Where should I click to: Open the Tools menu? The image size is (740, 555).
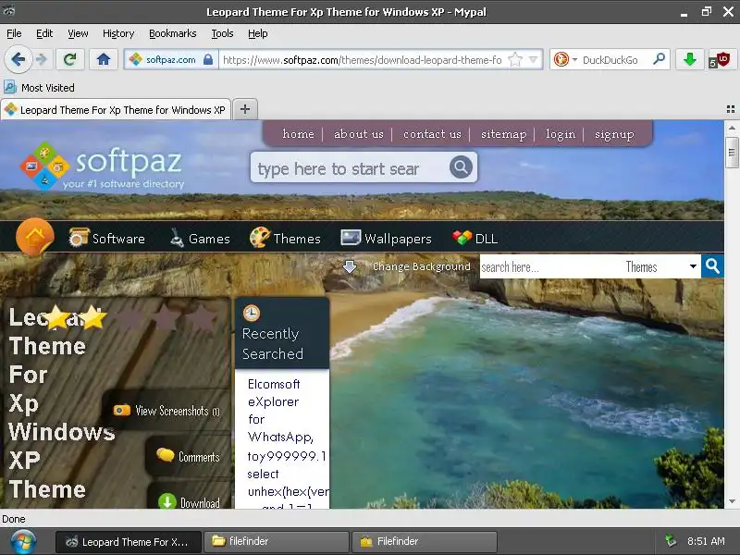(x=222, y=33)
